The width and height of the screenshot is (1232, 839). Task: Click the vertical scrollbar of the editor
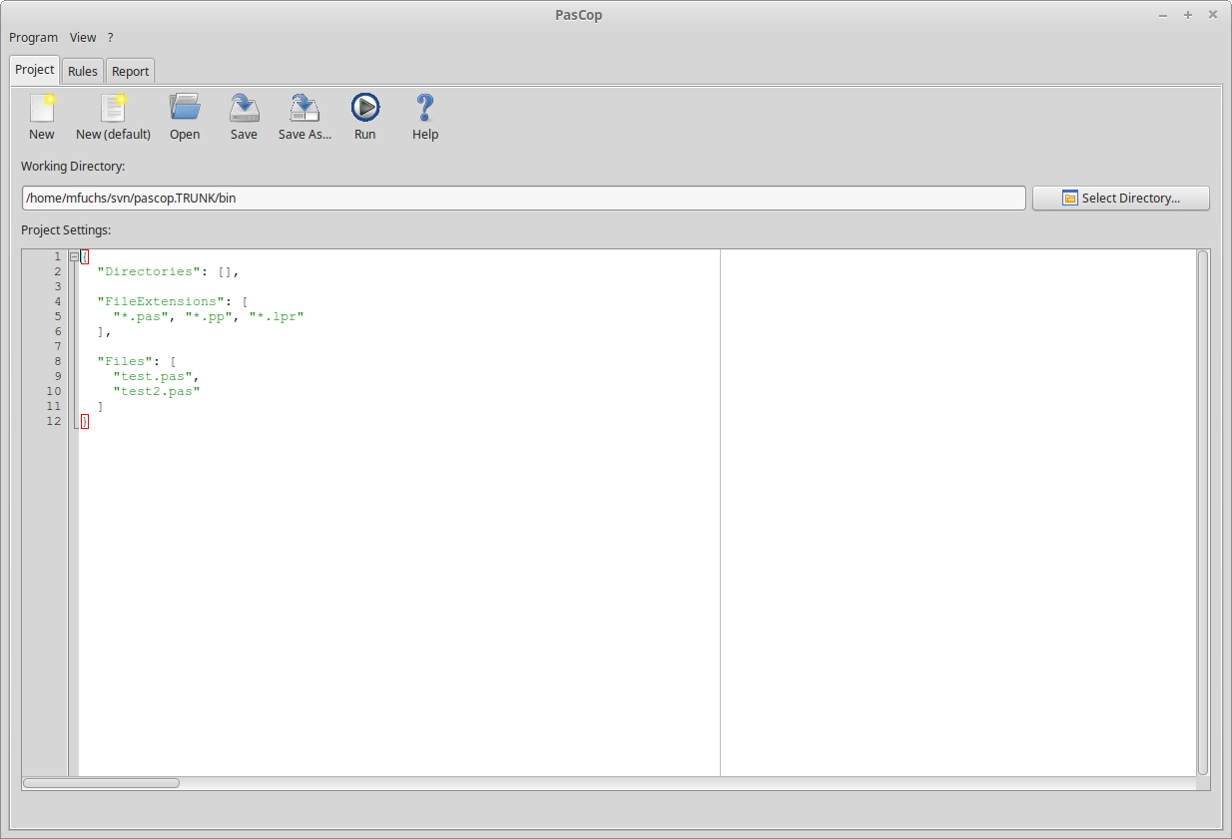1203,513
